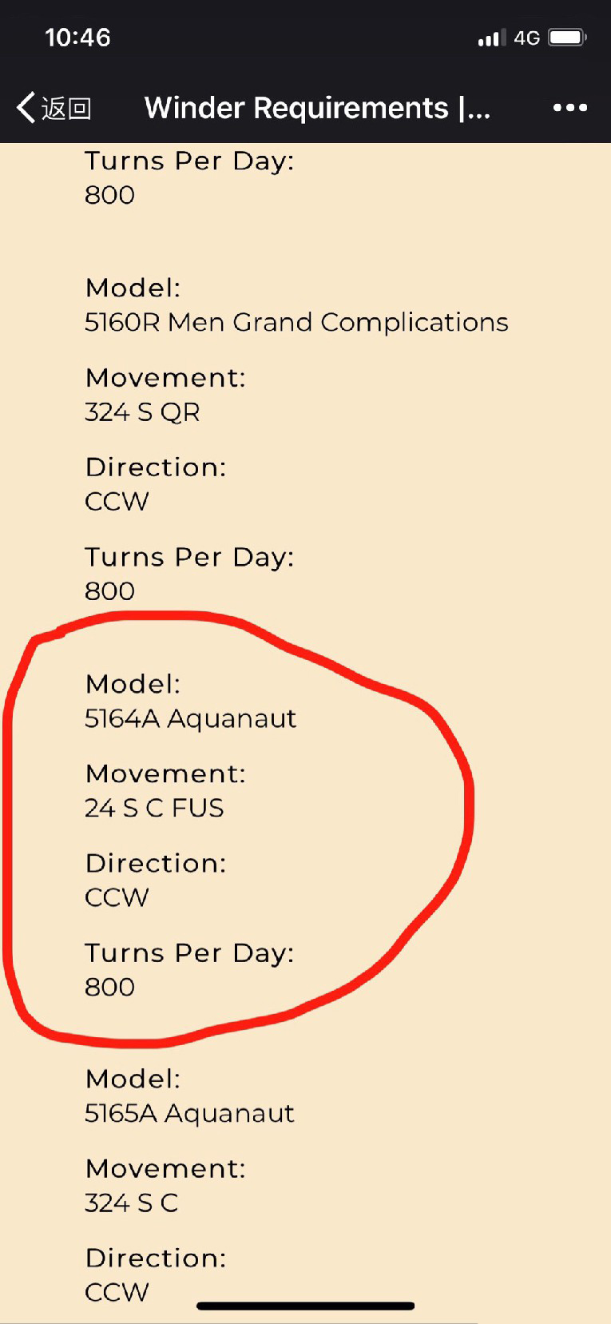Tap the 4G network indicator
This screenshot has width=611, height=1324.
526,38
